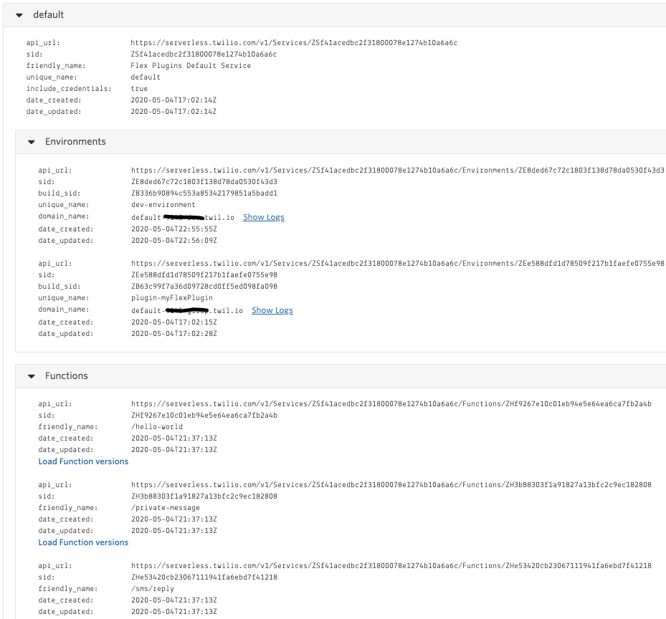Click the 'default' section heading text
This screenshot has height=619, width=666.
pos(49,15)
